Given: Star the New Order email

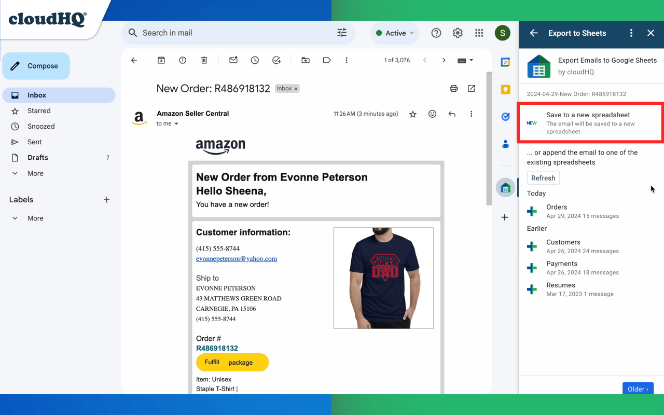Looking at the screenshot, I should click(x=413, y=114).
